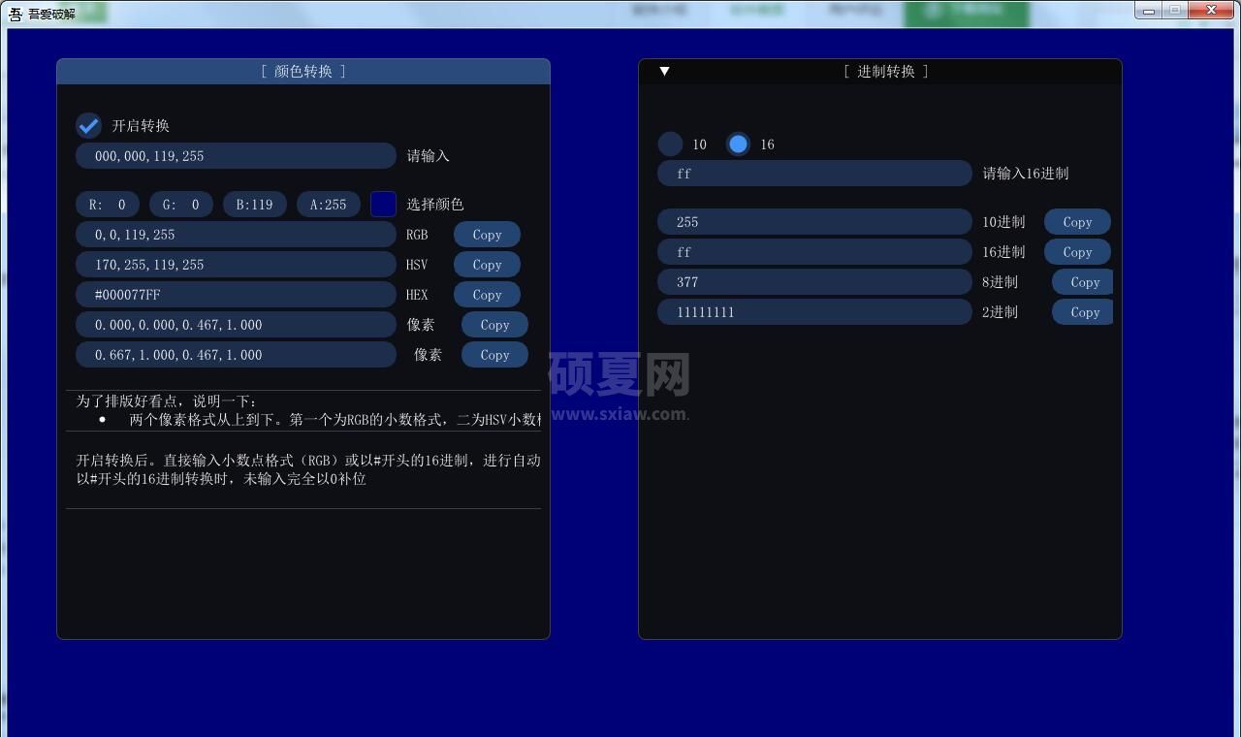Close the 吾爱破解 window
This screenshot has height=737, width=1241.
(x=1212, y=11)
